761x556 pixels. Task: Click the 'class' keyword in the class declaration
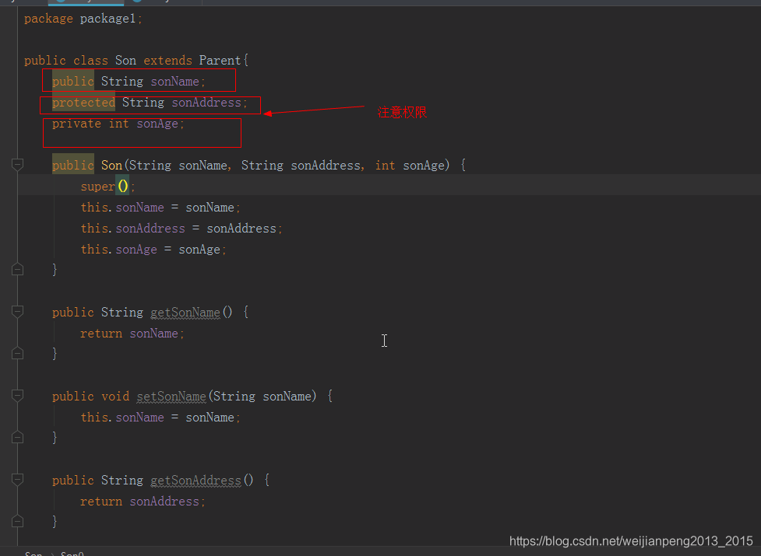(x=91, y=61)
